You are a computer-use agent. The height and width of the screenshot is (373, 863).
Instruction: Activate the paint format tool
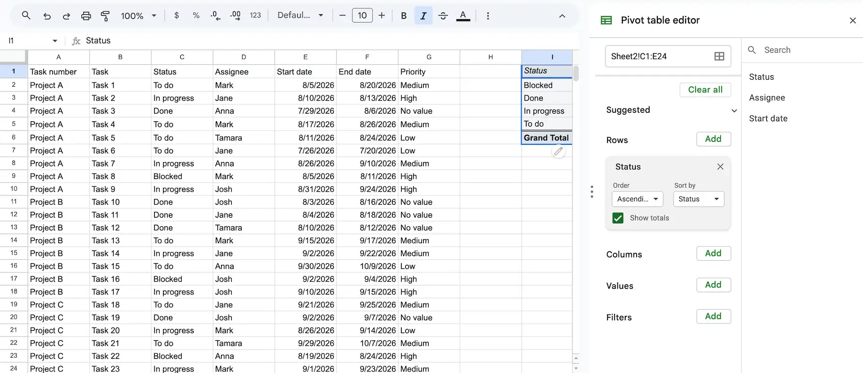point(105,16)
